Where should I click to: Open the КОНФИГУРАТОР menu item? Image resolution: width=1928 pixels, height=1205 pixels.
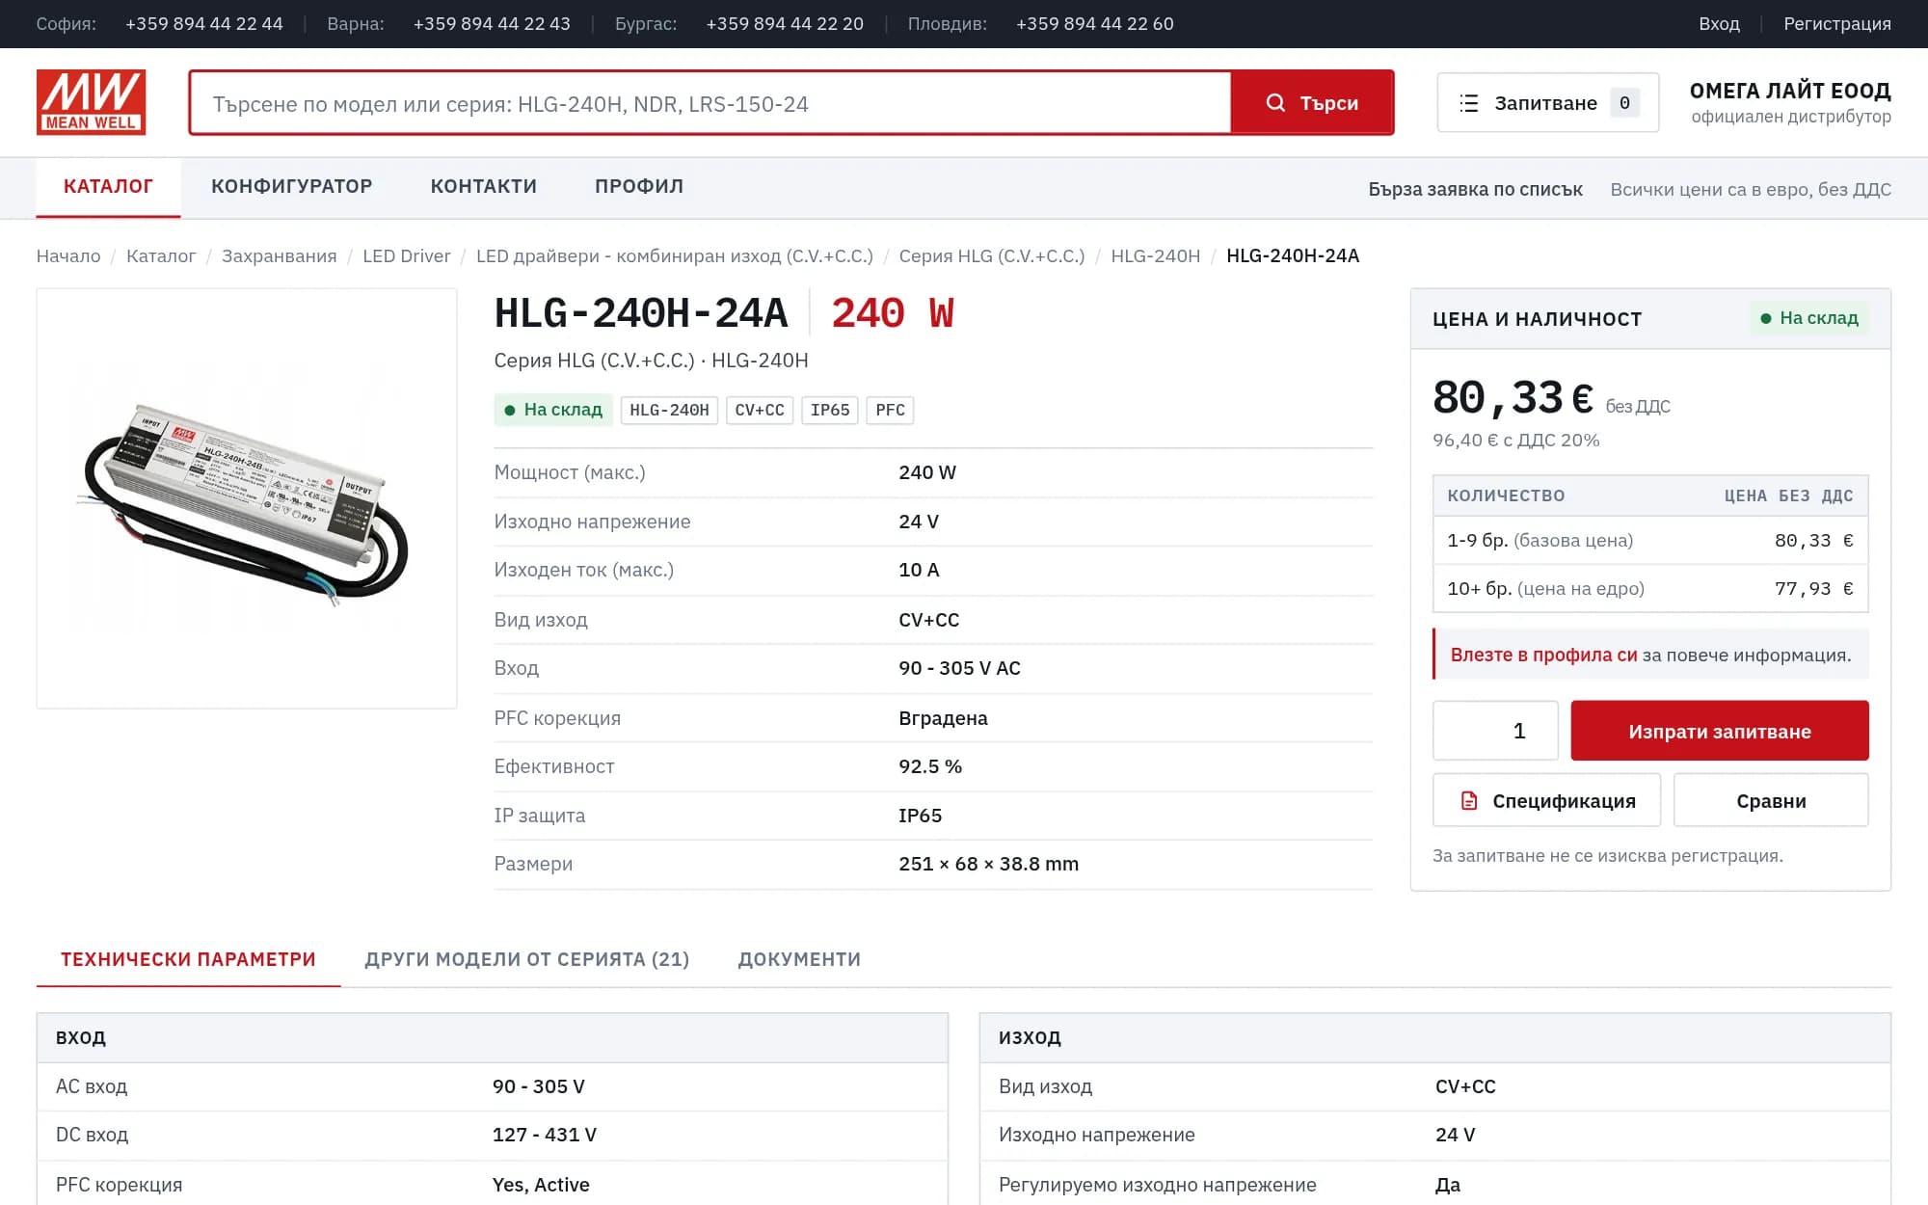click(x=291, y=186)
